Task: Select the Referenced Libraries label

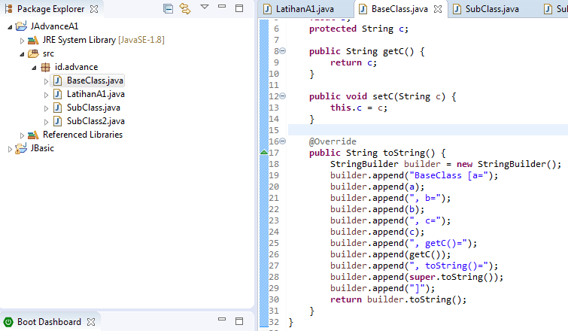Action: pyautogui.click(x=83, y=135)
